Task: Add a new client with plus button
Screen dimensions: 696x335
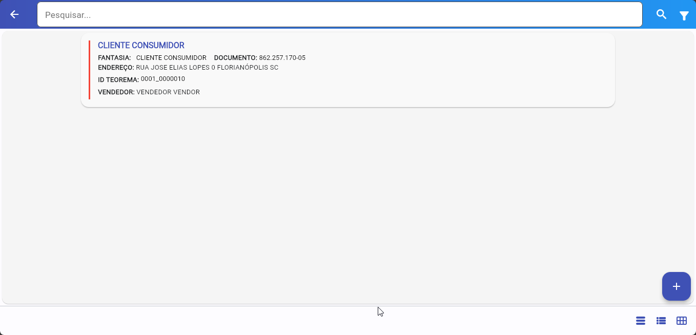Action: point(677,286)
